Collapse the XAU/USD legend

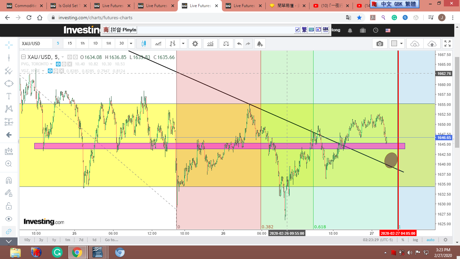(x=23, y=57)
